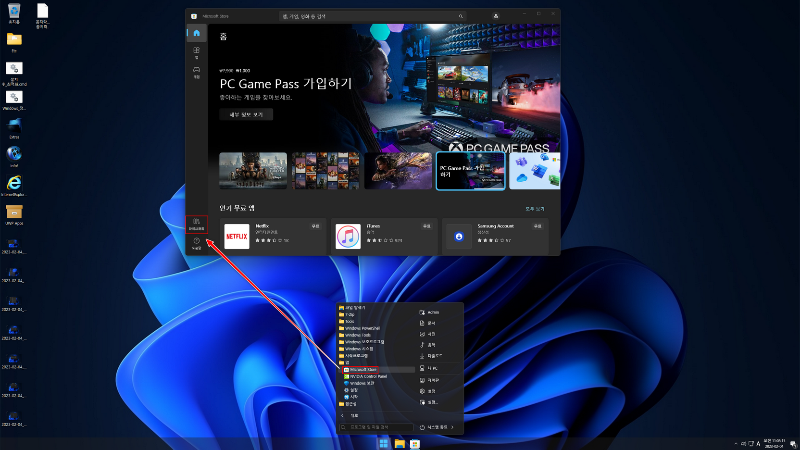Open the taskbar clock and date
This screenshot has height=450, width=800.
(x=775, y=444)
